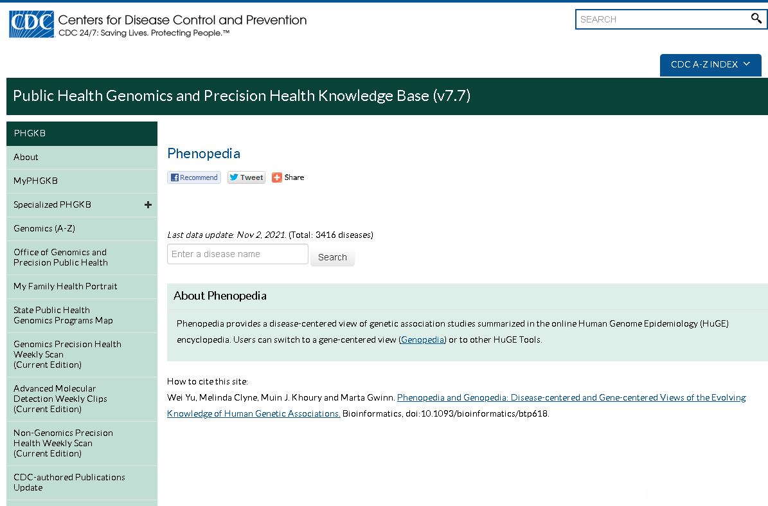Viewport: 768px width, 506px height.
Task: Open Advanced Molecular Detection Weekly Clips
Action: pyautogui.click(x=60, y=399)
